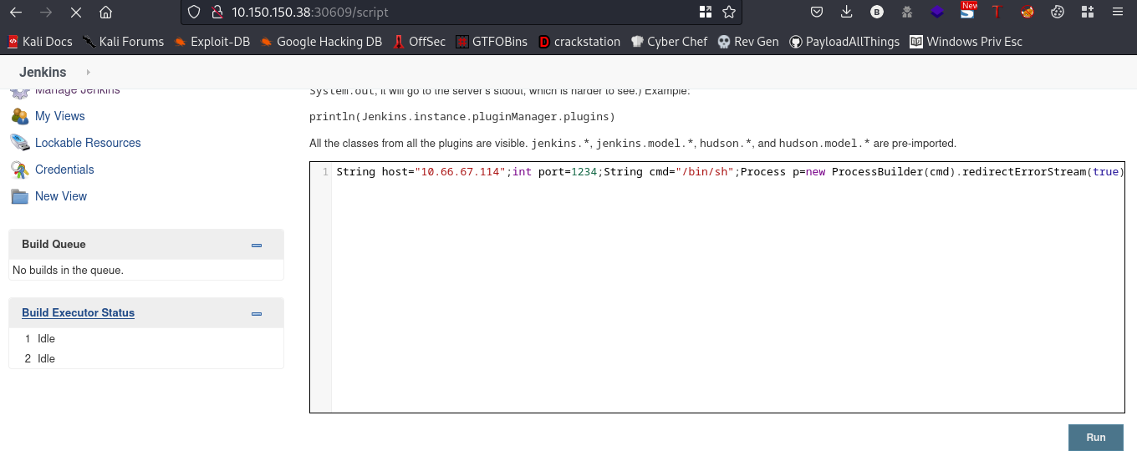This screenshot has width=1137, height=456.
Task: Click the shield tracking protection icon
Action: [194, 13]
